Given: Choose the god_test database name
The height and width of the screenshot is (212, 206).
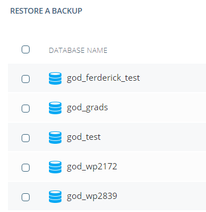Looking at the screenshot, I should (x=84, y=137).
